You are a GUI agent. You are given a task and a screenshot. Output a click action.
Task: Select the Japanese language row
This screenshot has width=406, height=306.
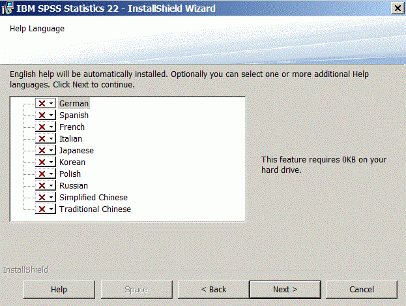(x=76, y=151)
